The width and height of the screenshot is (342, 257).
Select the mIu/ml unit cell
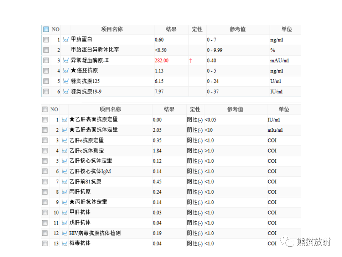[x=275, y=130]
